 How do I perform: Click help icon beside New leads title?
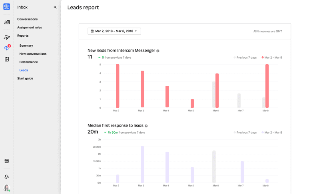click(158, 51)
